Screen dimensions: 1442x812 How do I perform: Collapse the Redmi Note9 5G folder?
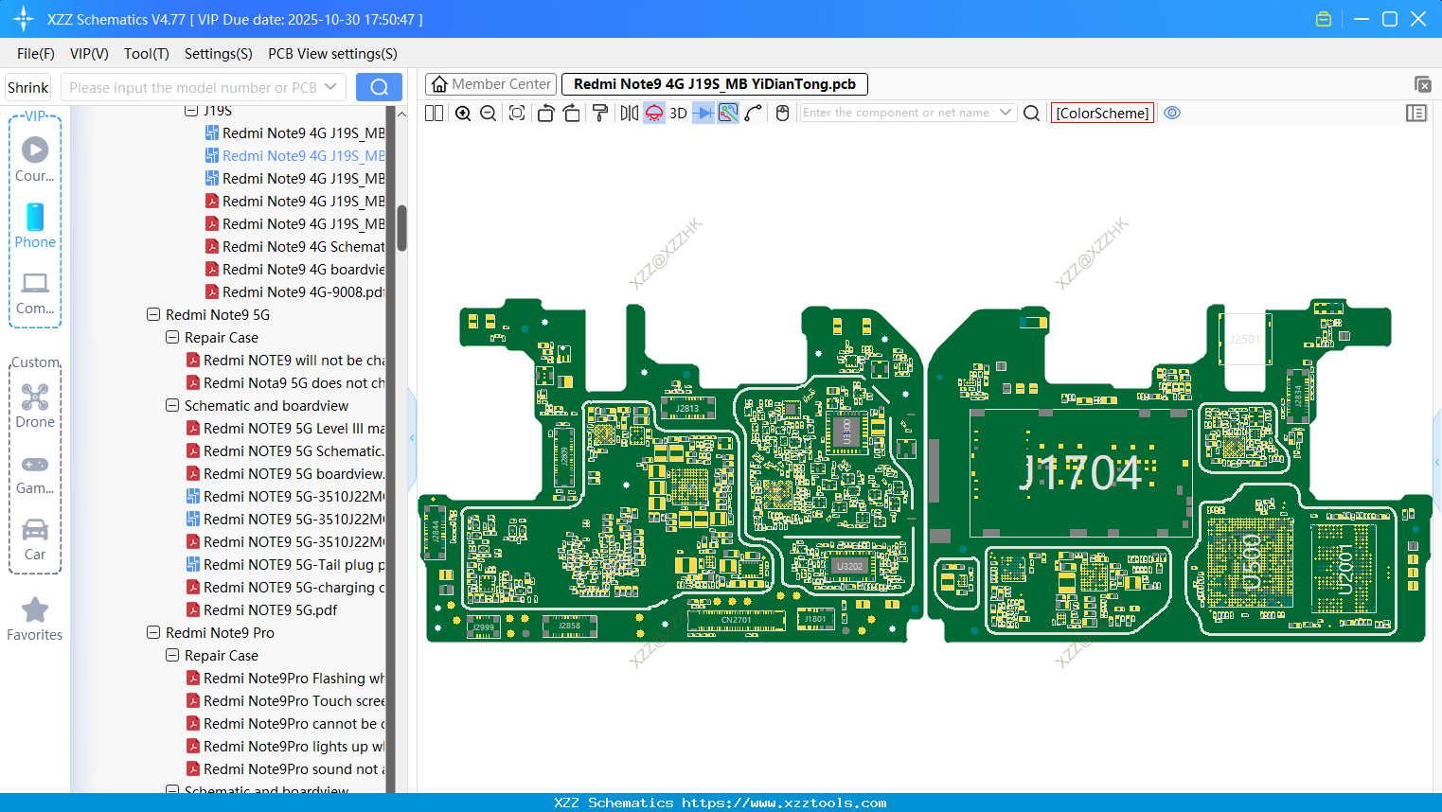pyautogui.click(x=153, y=315)
